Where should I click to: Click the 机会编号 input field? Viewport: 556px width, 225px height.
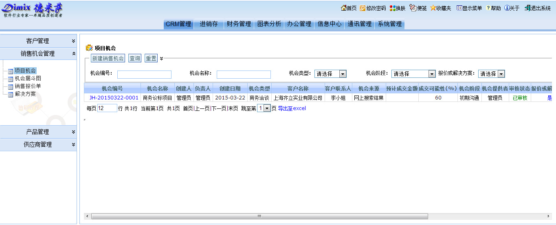click(x=144, y=75)
